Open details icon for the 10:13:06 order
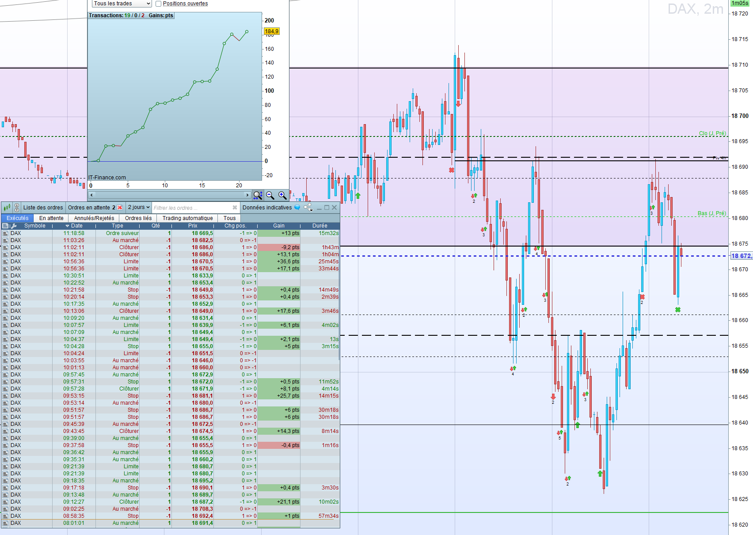 point(5,311)
